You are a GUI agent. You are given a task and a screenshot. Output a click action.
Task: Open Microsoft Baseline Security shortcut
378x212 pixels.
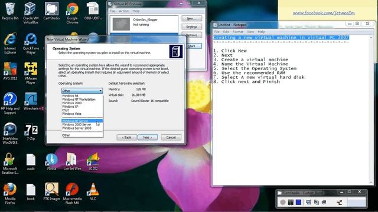(10, 164)
